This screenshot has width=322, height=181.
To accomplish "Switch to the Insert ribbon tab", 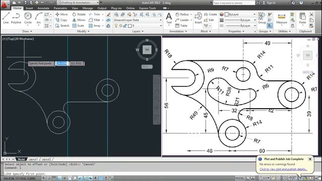I will 29,8.
